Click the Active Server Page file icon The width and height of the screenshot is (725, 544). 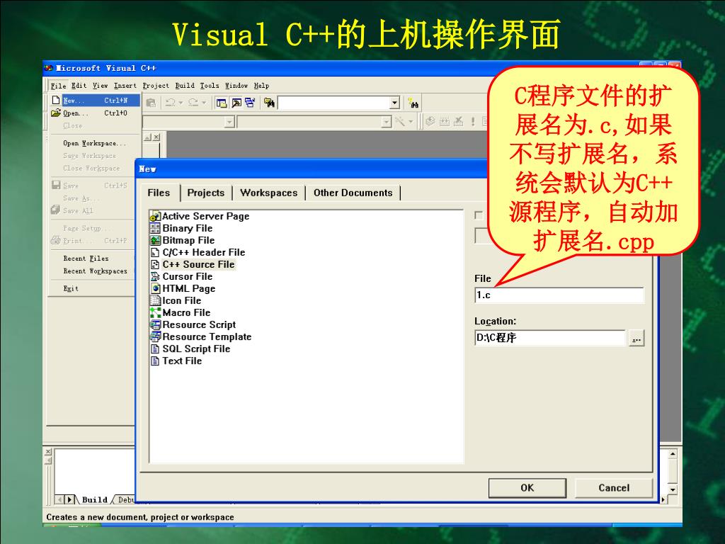click(155, 216)
